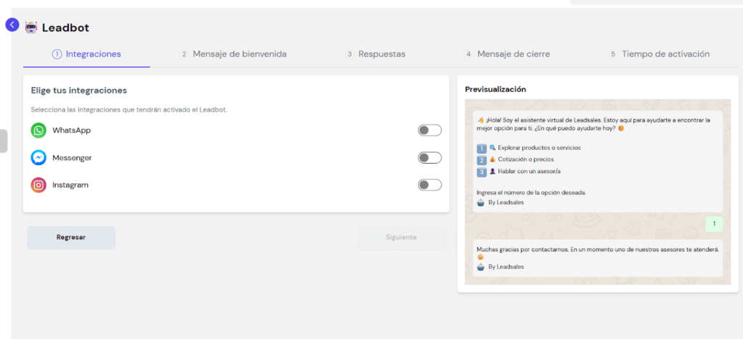Image resolution: width=743 pixels, height=339 pixels.
Task: Click the Hablar con un asesor/a option
Action: pos(529,171)
